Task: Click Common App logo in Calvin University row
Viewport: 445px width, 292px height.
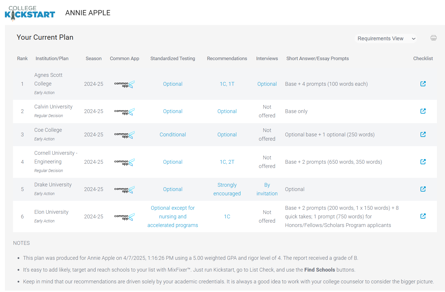Action: point(125,112)
